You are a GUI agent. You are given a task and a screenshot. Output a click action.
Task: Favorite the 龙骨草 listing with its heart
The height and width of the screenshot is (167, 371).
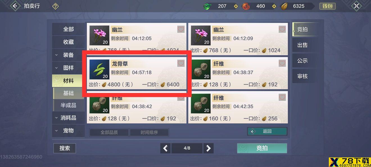tap(181, 63)
